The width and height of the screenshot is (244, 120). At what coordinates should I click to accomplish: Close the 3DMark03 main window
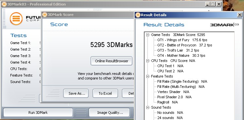pyautogui.click(x=219, y=4)
